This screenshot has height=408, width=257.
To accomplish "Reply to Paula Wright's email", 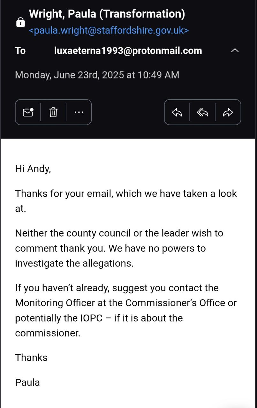I will pos(177,112).
